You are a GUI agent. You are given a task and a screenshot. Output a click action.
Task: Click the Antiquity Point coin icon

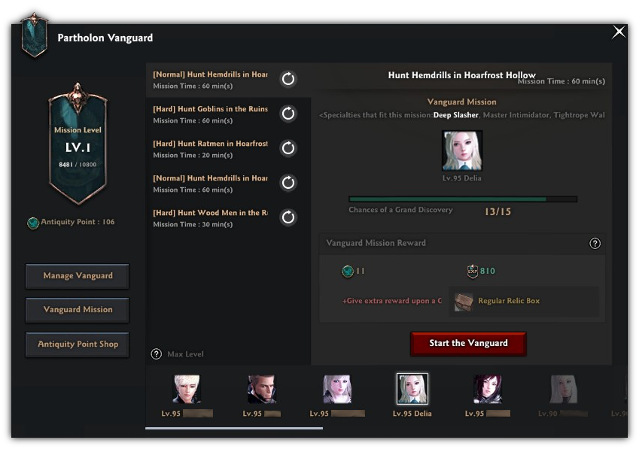pos(33,223)
